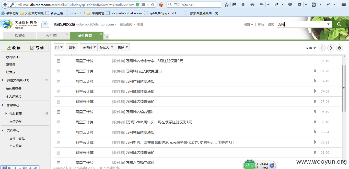Click the screenshot crop tool icon
Image resolution: width=349 pixels, height=169 pixels.
[x=299, y=5]
